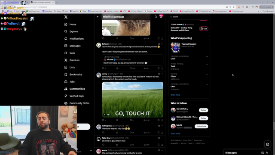Open Grok actions on Esheuw's post
Image resolution: width=275 pixels, height=155 pixels.
(x=159, y=44)
